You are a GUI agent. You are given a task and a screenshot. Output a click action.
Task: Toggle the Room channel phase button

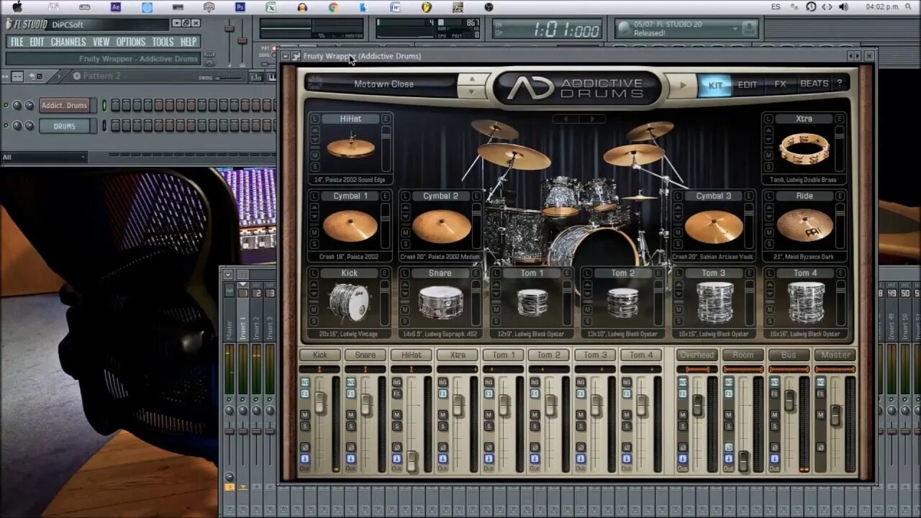[x=728, y=447]
